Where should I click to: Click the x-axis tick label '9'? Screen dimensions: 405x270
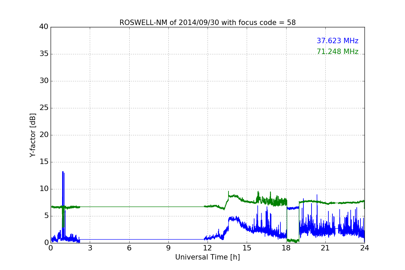pyautogui.click(x=168, y=248)
